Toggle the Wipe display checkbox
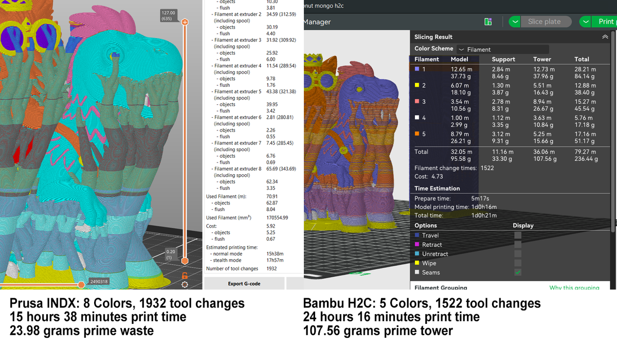Viewport: 617px width, 347px height. [518, 263]
